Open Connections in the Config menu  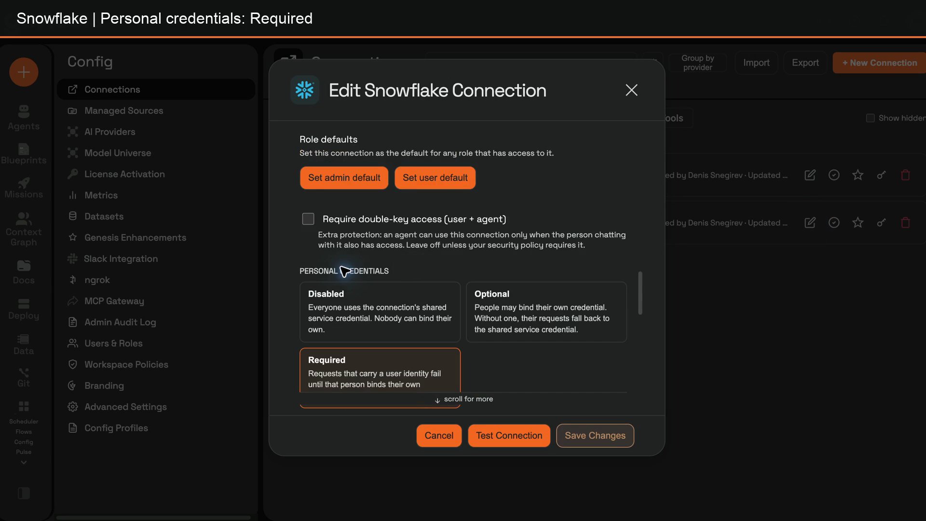[x=156, y=89]
